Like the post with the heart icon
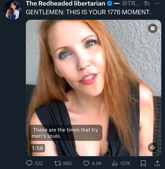Screen dimensions: 165x169 86,163
